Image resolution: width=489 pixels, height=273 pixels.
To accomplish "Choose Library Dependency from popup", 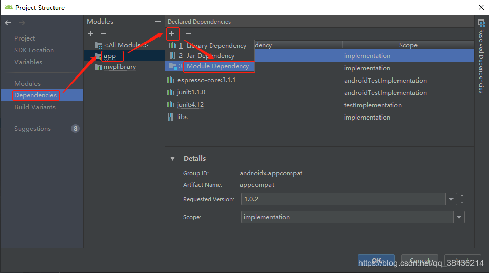I will [209, 46].
